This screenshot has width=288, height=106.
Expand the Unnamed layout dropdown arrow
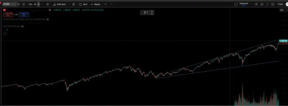250,4
